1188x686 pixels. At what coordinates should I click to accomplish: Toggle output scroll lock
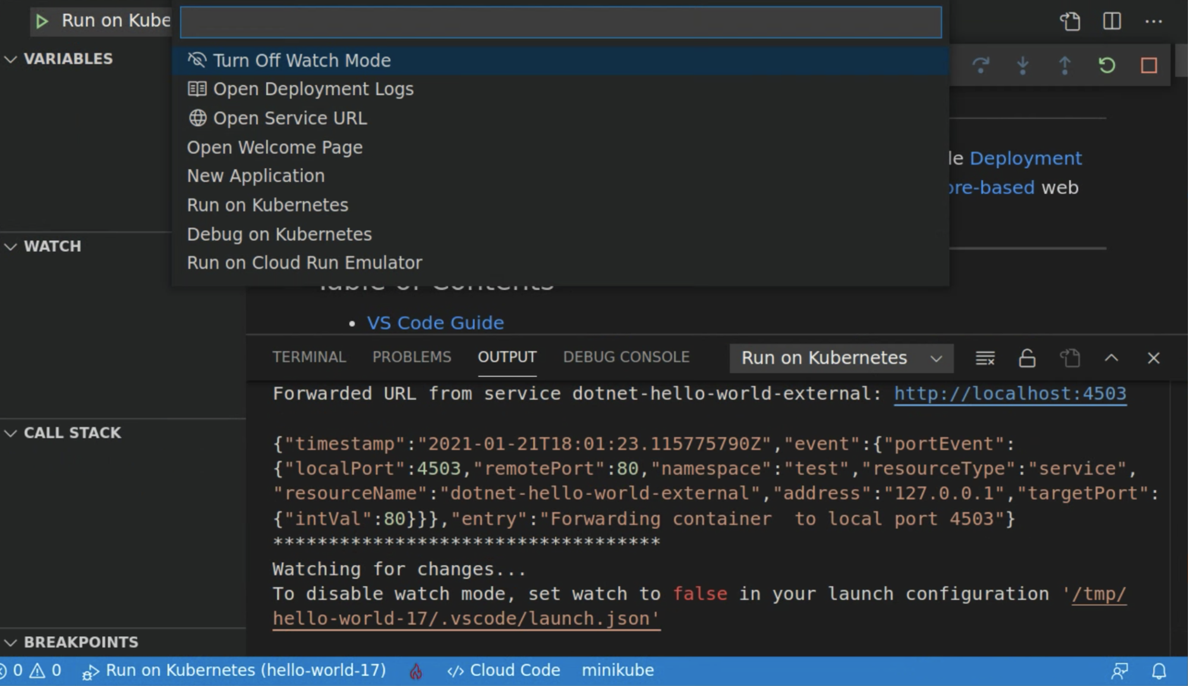click(x=1027, y=358)
